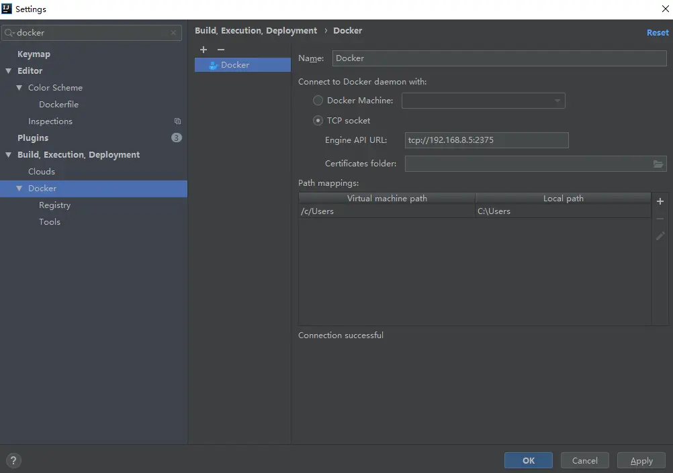Screen dimensions: 673x473
Task: Click the Connection successful status text
Action: pos(341,335)
